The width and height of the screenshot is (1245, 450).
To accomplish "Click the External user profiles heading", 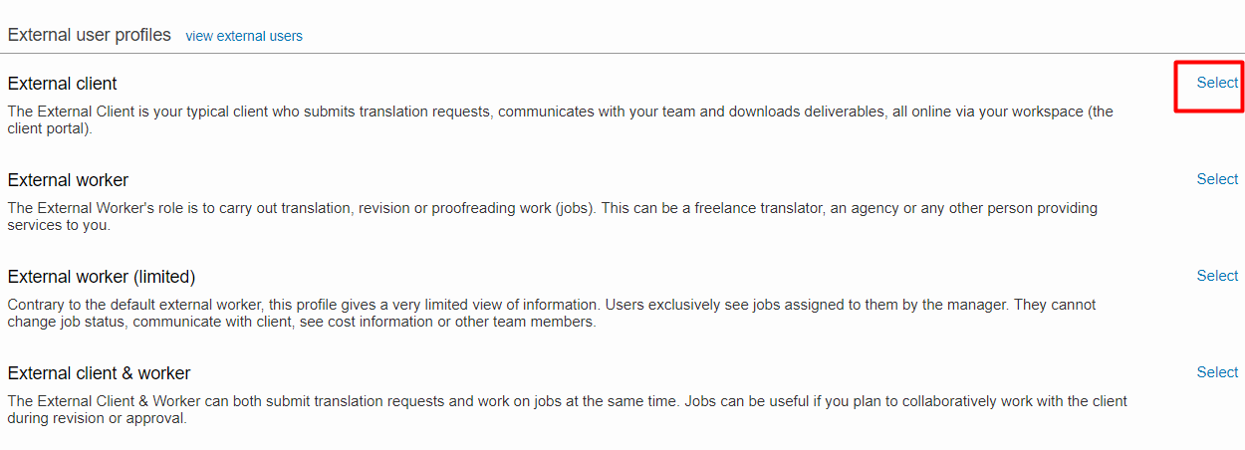I will pos(89,35).
